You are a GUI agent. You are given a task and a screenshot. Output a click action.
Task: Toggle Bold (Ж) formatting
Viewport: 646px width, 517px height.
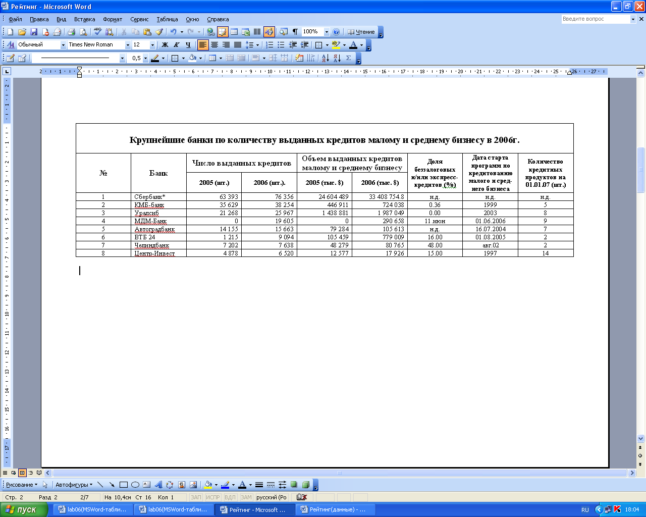point(165,45)
